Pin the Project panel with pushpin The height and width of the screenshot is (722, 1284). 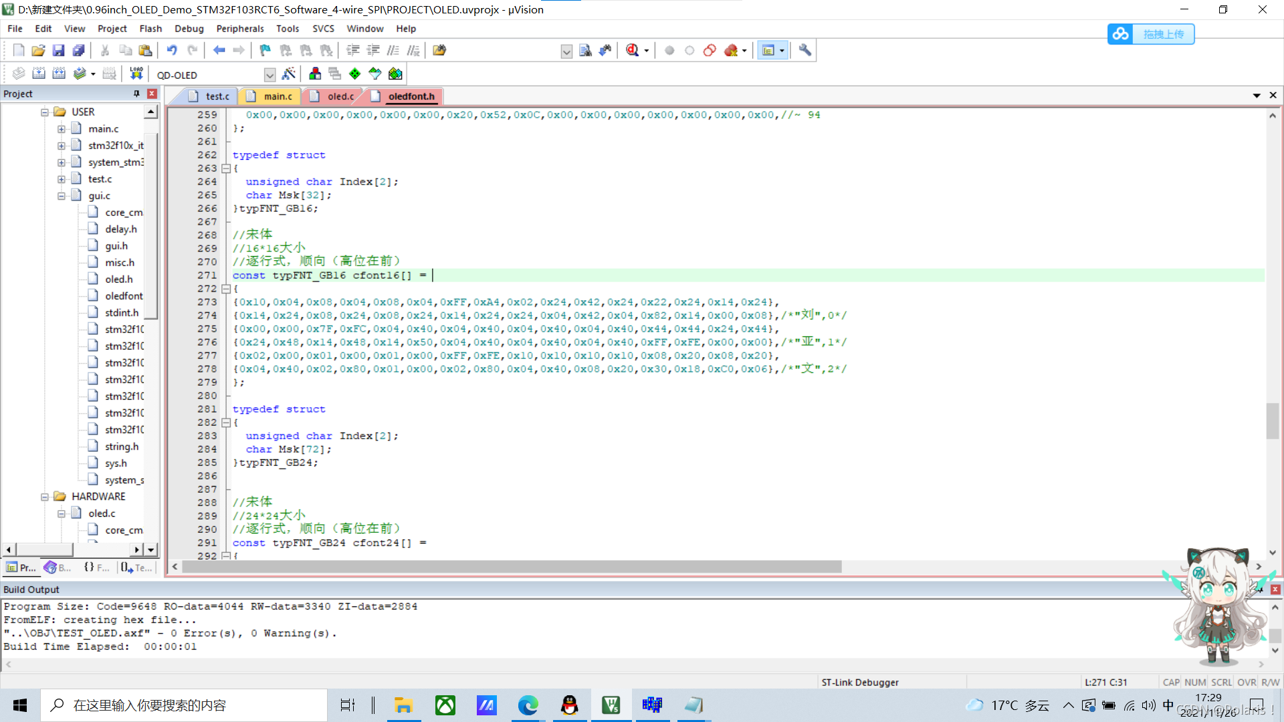coord(136,94)
